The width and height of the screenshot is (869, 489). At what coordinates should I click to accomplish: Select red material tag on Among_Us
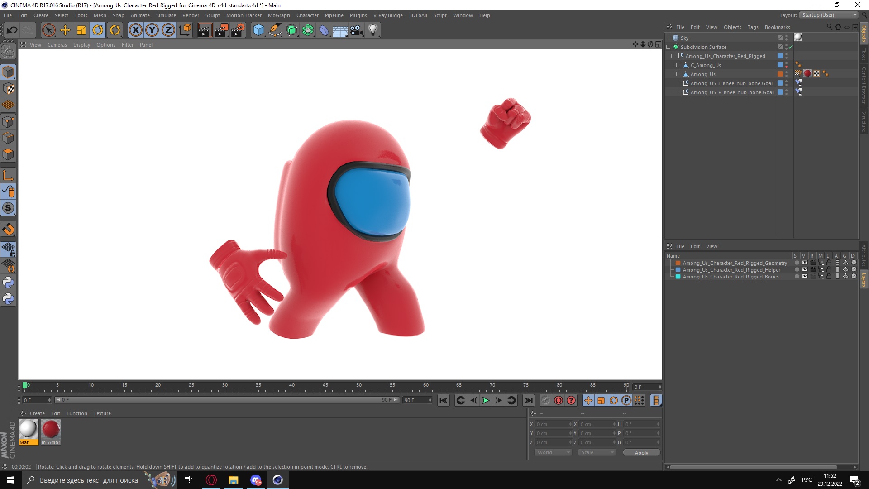[807, 73]
